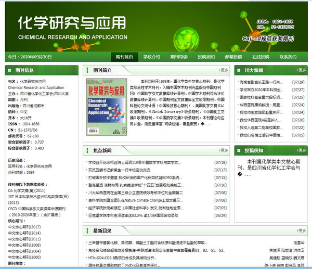Click 中文核心期刊(2017) entry
312x269 pixels.
[24, 227]
